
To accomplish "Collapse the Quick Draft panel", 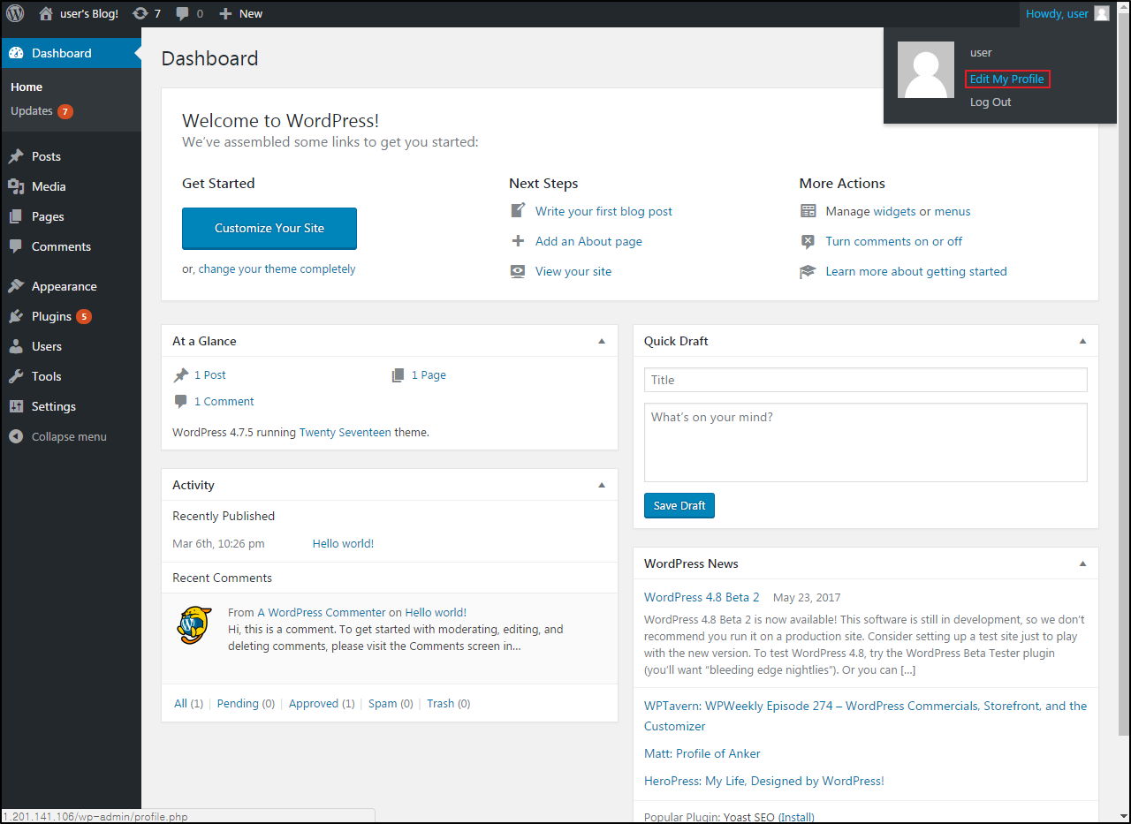I will click(1082, 341).
